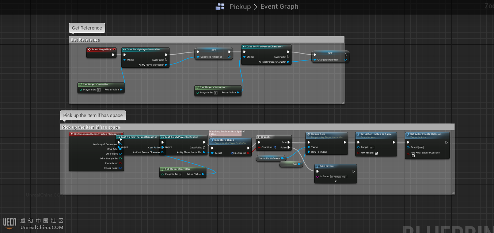
Task: Click the Target pin on Inventory Check
Action: click(213, 153)
